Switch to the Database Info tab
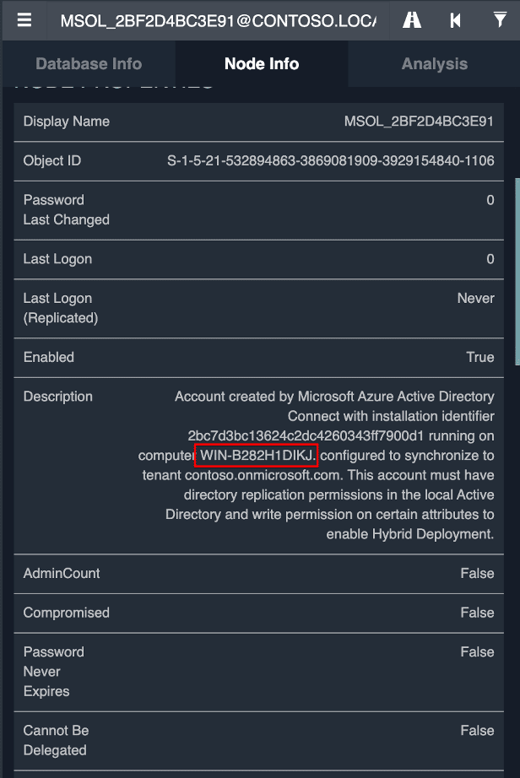This screenshot has height=778, width=520. click(x=89, y=64)
